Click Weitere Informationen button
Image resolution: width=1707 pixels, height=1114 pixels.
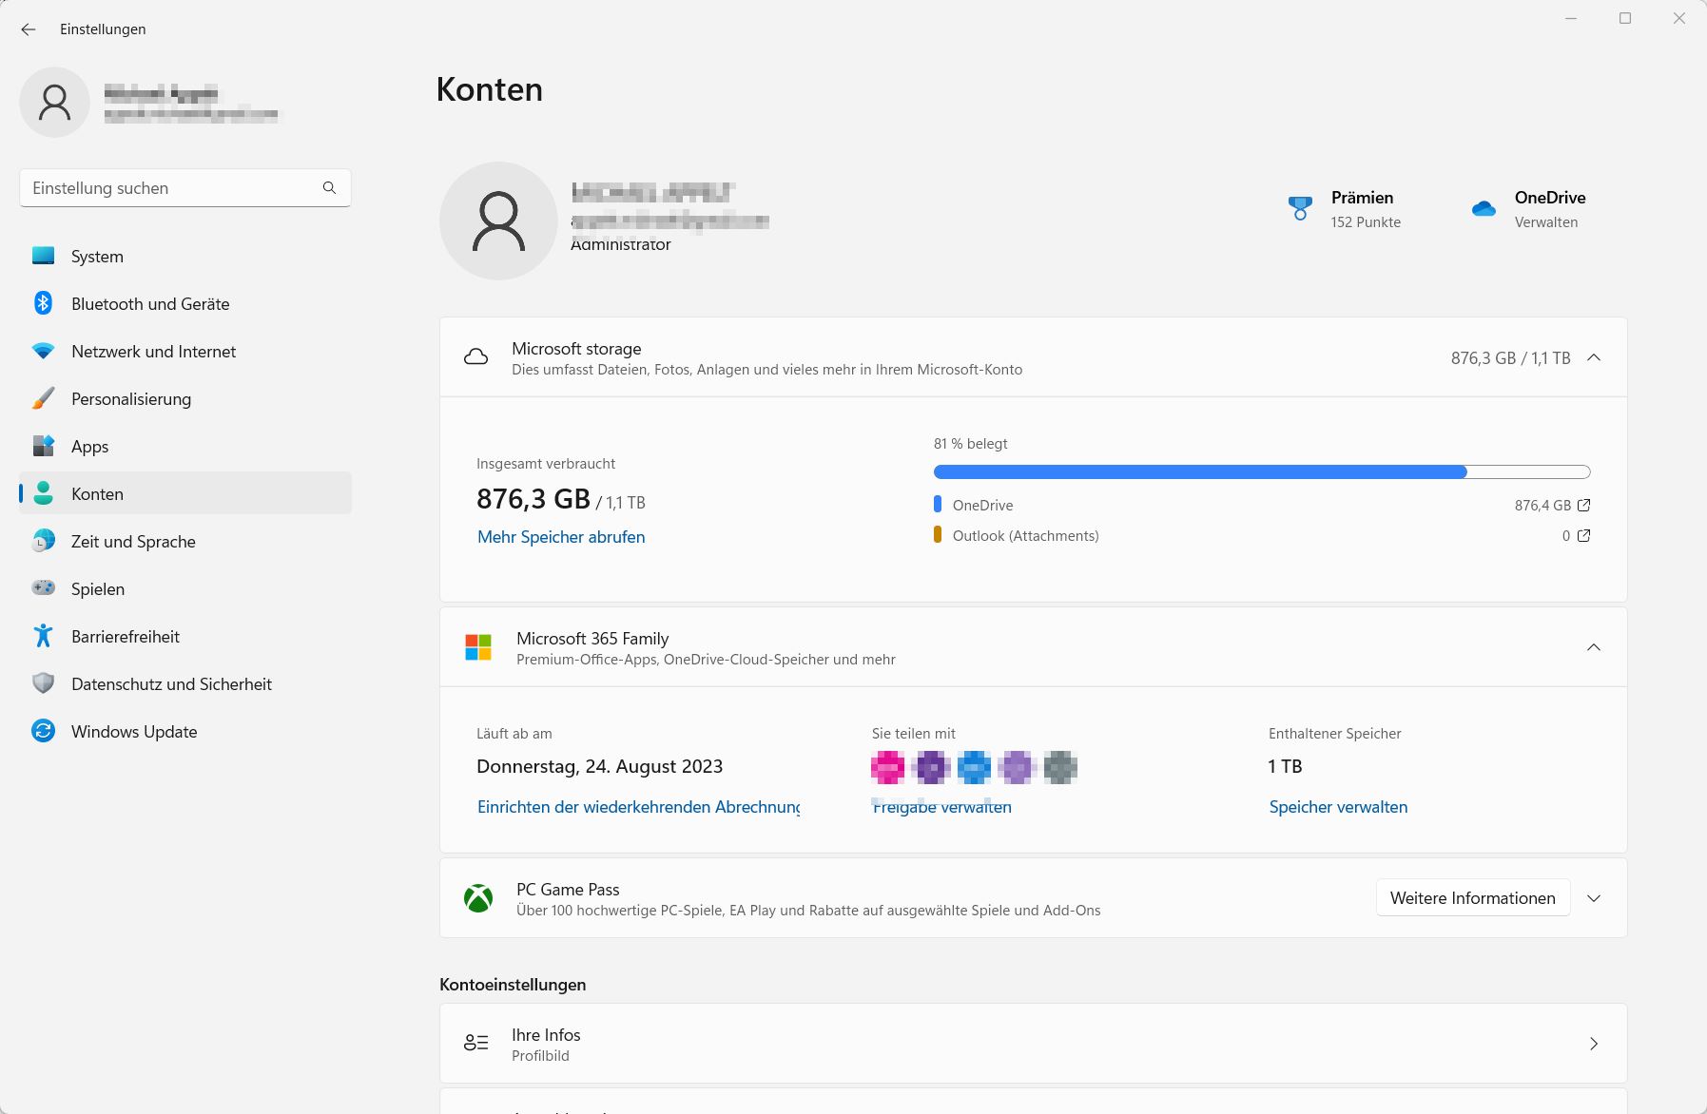pos(1472,898)
